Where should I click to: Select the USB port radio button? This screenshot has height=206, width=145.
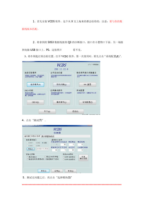[x=42, y=143]
